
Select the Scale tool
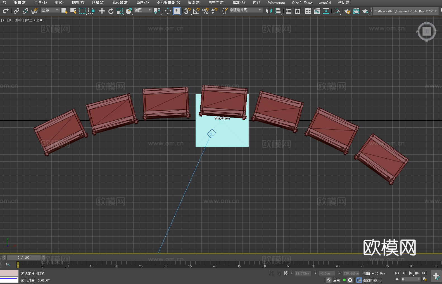(x=120, y=11)
